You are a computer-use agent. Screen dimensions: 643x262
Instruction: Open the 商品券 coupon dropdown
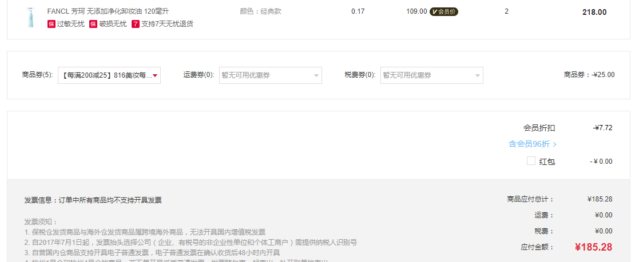tap(109, 75)
